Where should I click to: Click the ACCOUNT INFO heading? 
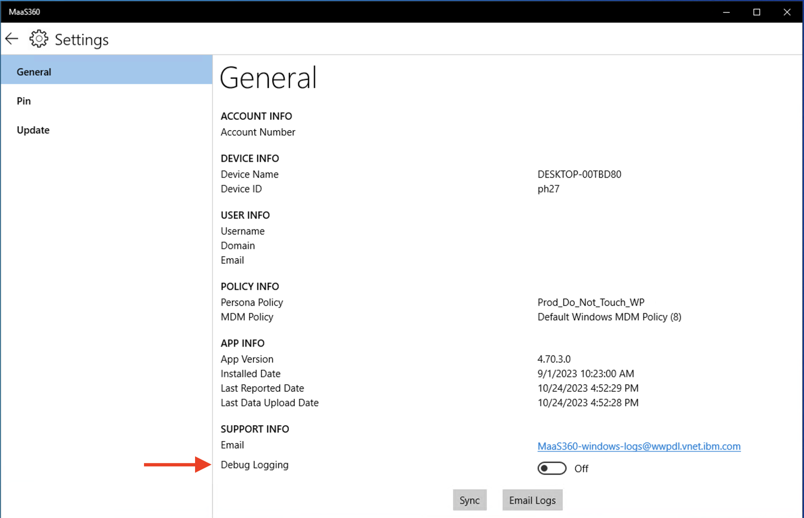[256, 116]
